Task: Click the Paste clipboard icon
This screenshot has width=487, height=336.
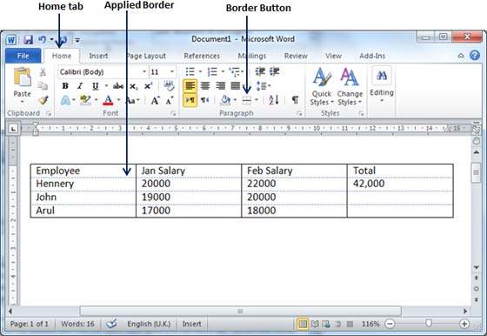Action: pyautogui.click(x=22, y=77)
